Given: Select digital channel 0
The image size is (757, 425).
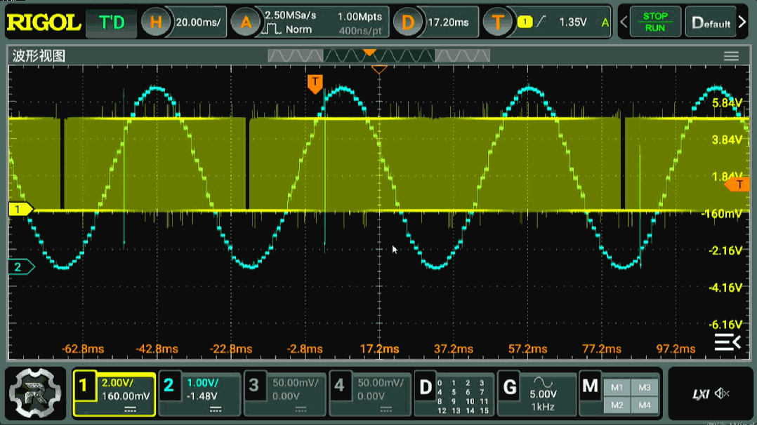Looking at the screenshot, I should click(440, 383).
